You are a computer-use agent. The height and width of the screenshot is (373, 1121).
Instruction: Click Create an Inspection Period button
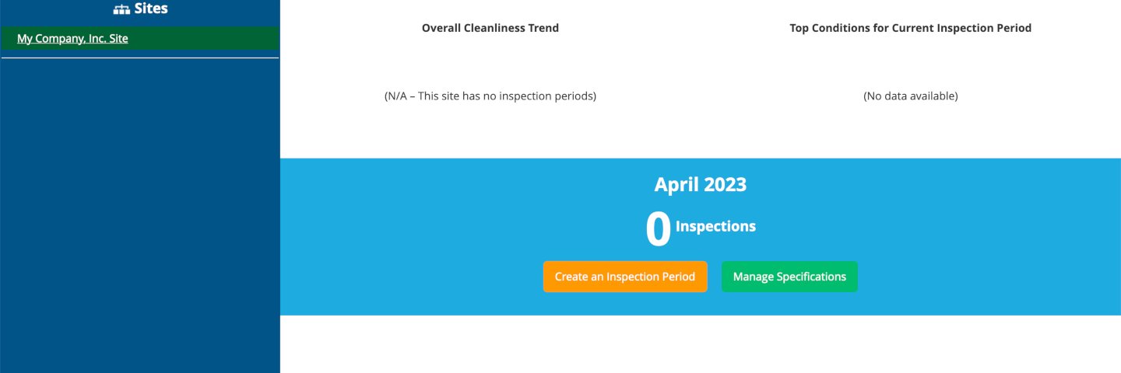(x=624, y=277)
